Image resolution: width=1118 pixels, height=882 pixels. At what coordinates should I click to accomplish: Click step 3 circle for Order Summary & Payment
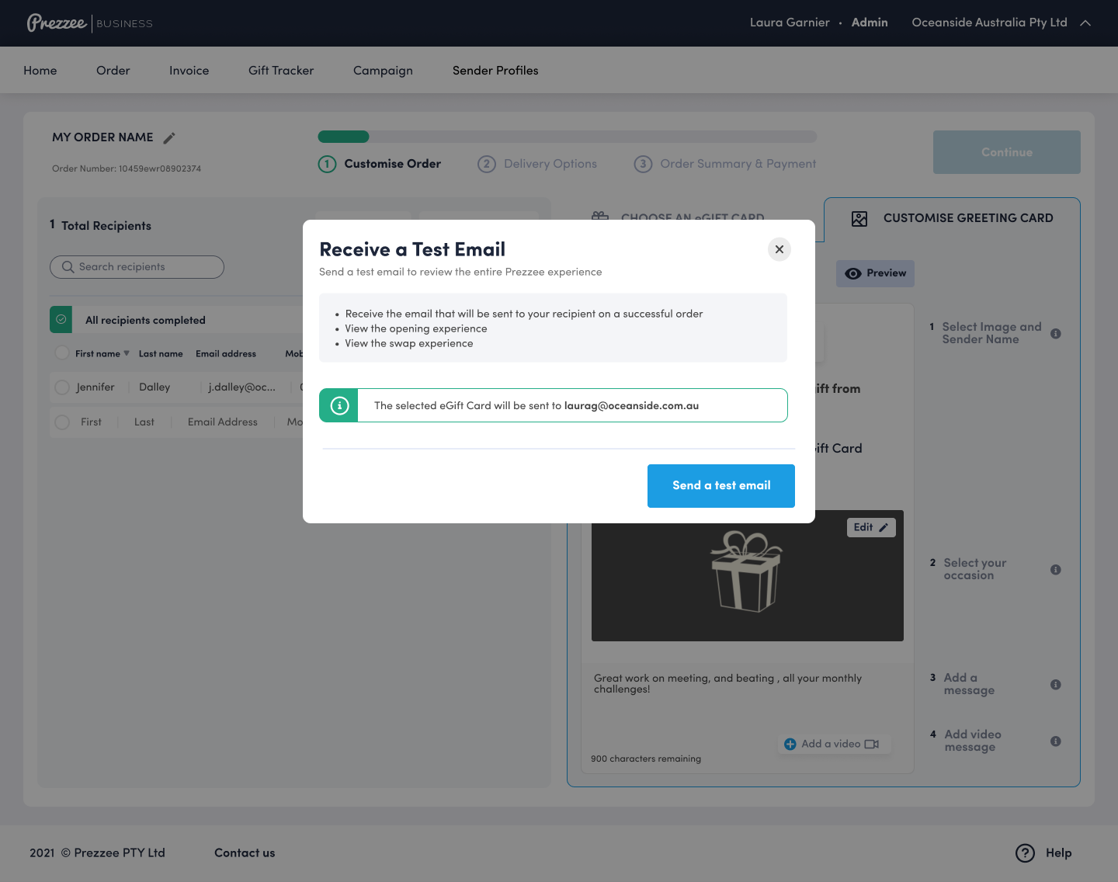643,164
